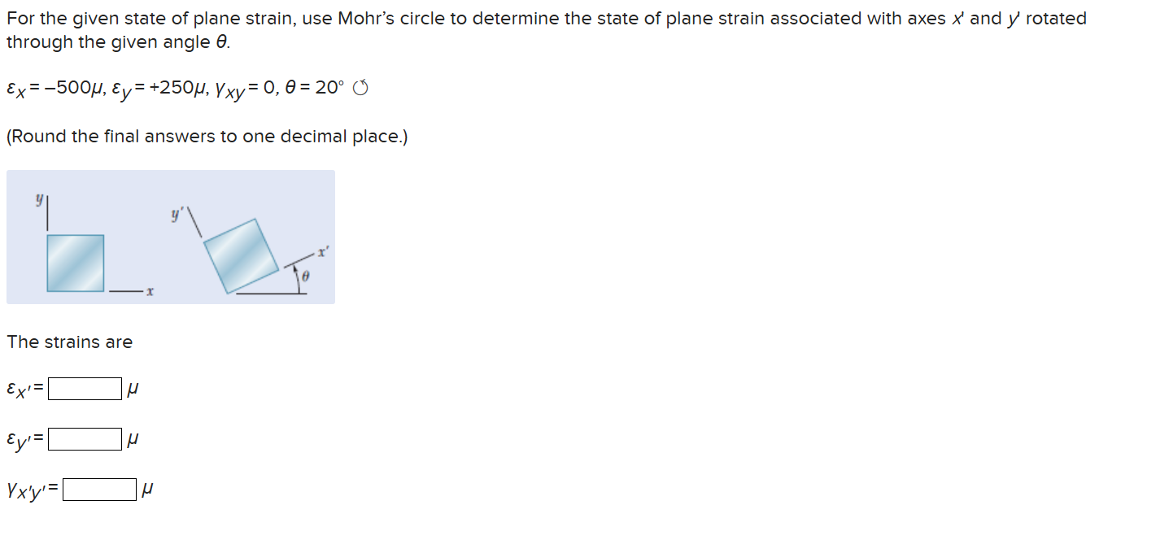Click the unrotated square element in the figure
The width and height of the screenshot is (1160, 540).
75,262
